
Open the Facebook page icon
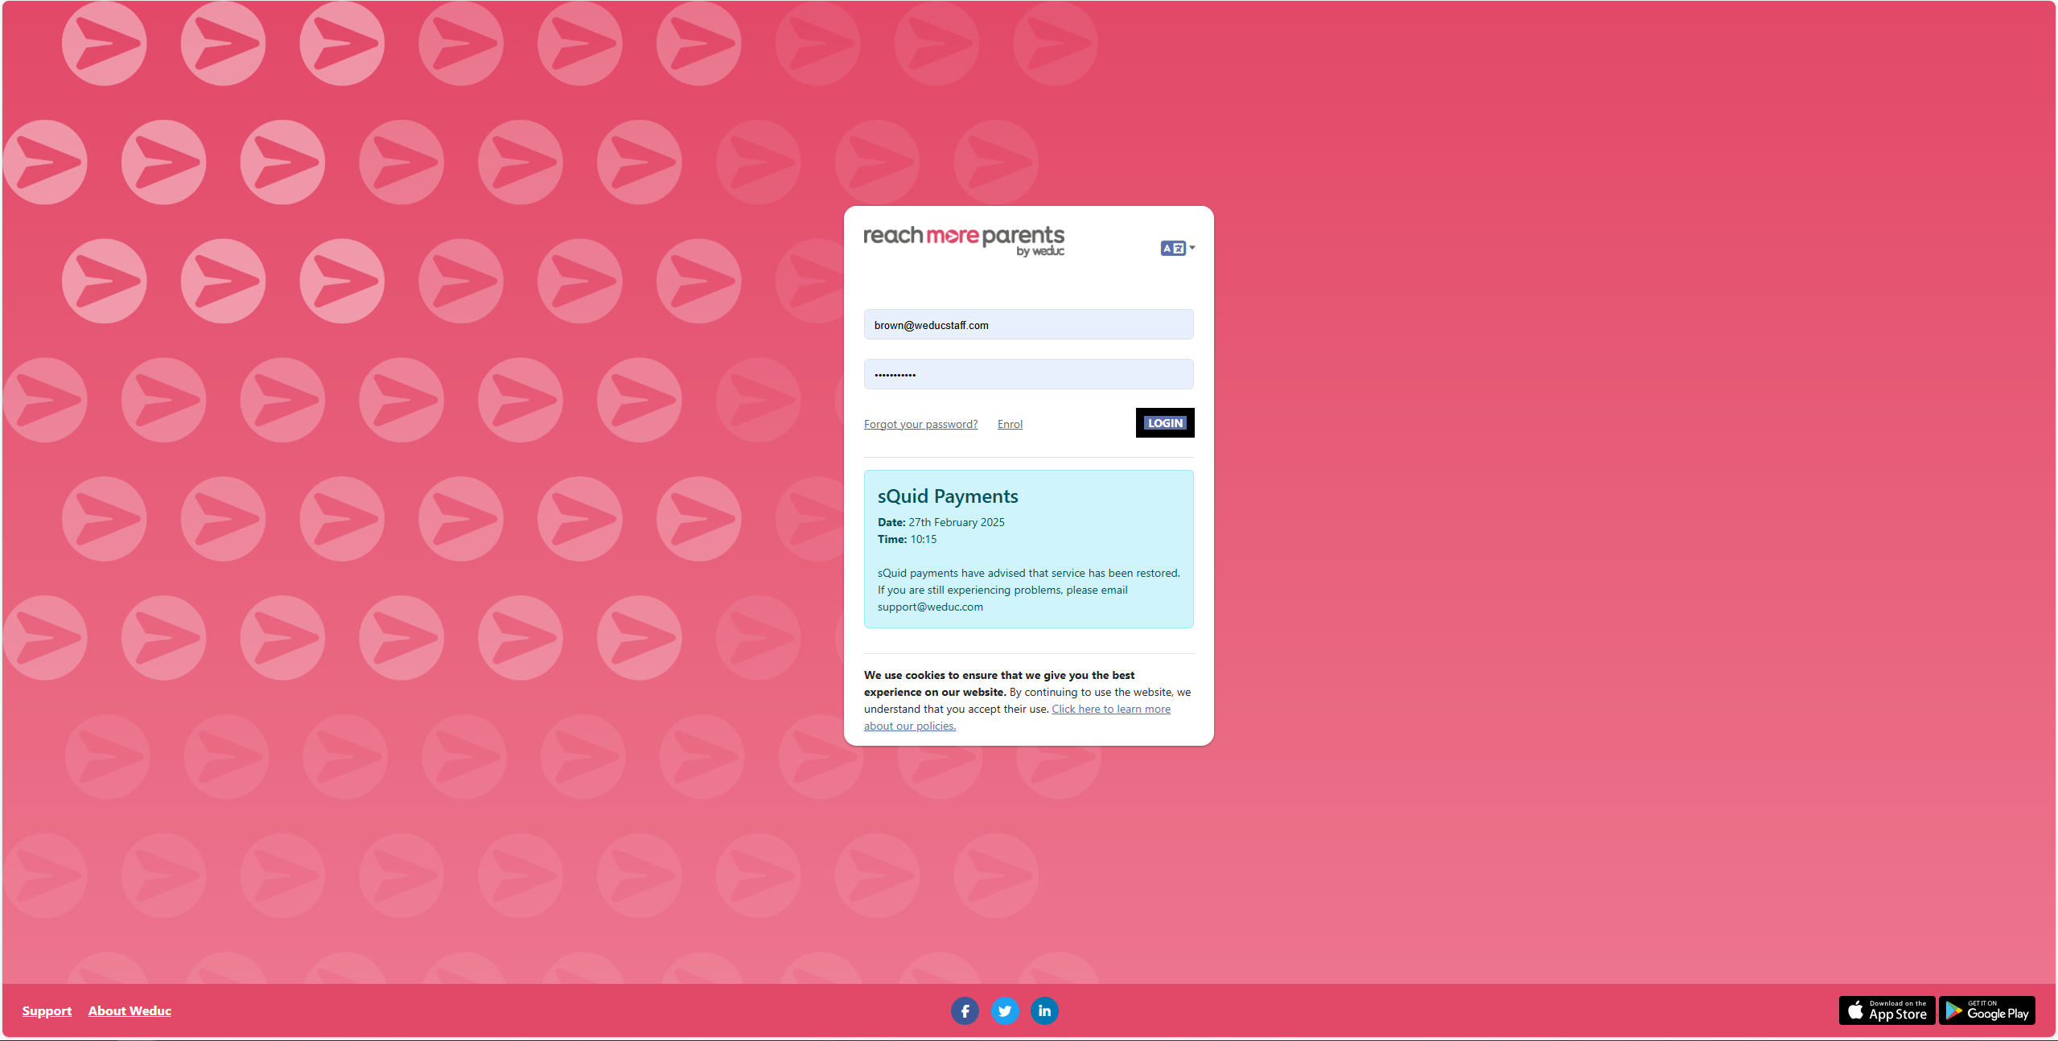(965, 1010)
